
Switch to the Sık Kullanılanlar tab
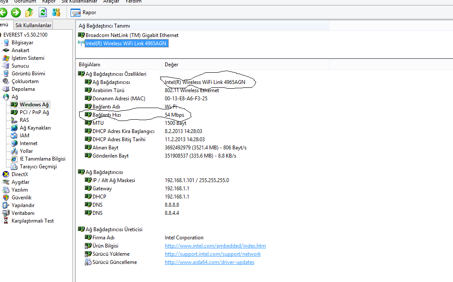33,25
